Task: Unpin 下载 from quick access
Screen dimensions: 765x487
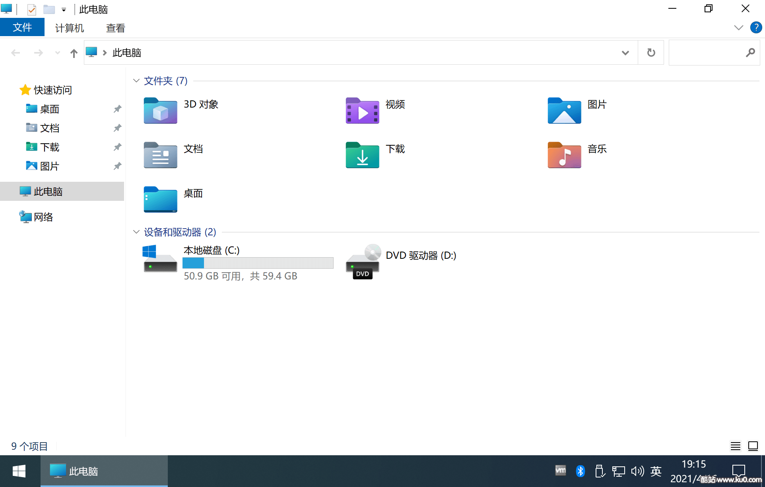Action: (117, 147)
